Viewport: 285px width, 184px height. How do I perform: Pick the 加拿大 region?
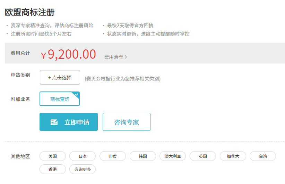233,156
